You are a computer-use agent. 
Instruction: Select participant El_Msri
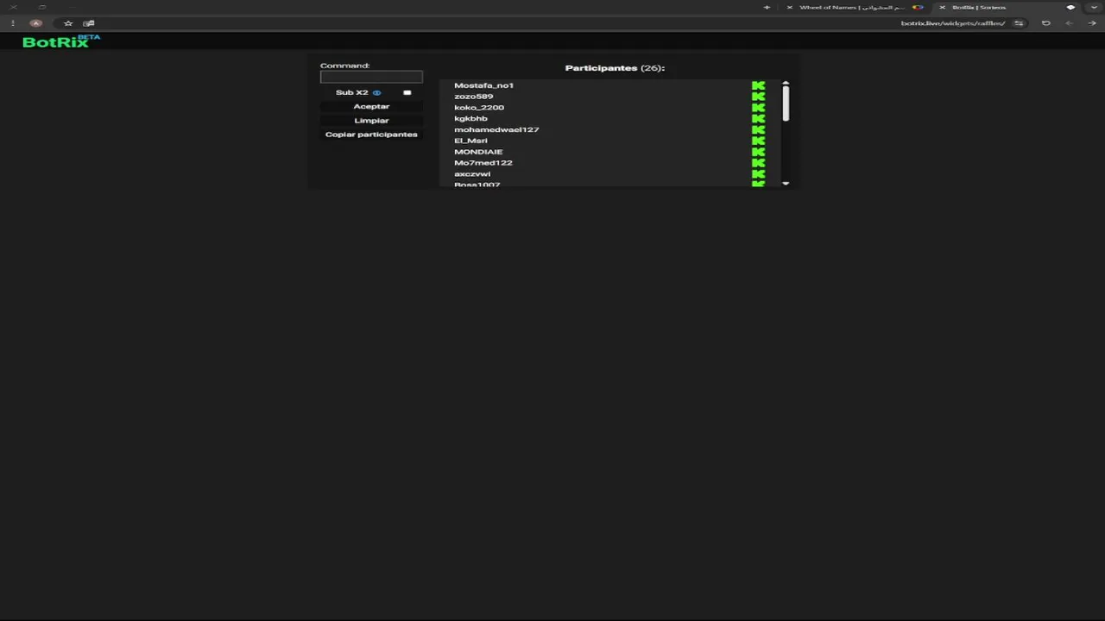tap(470, 141)
